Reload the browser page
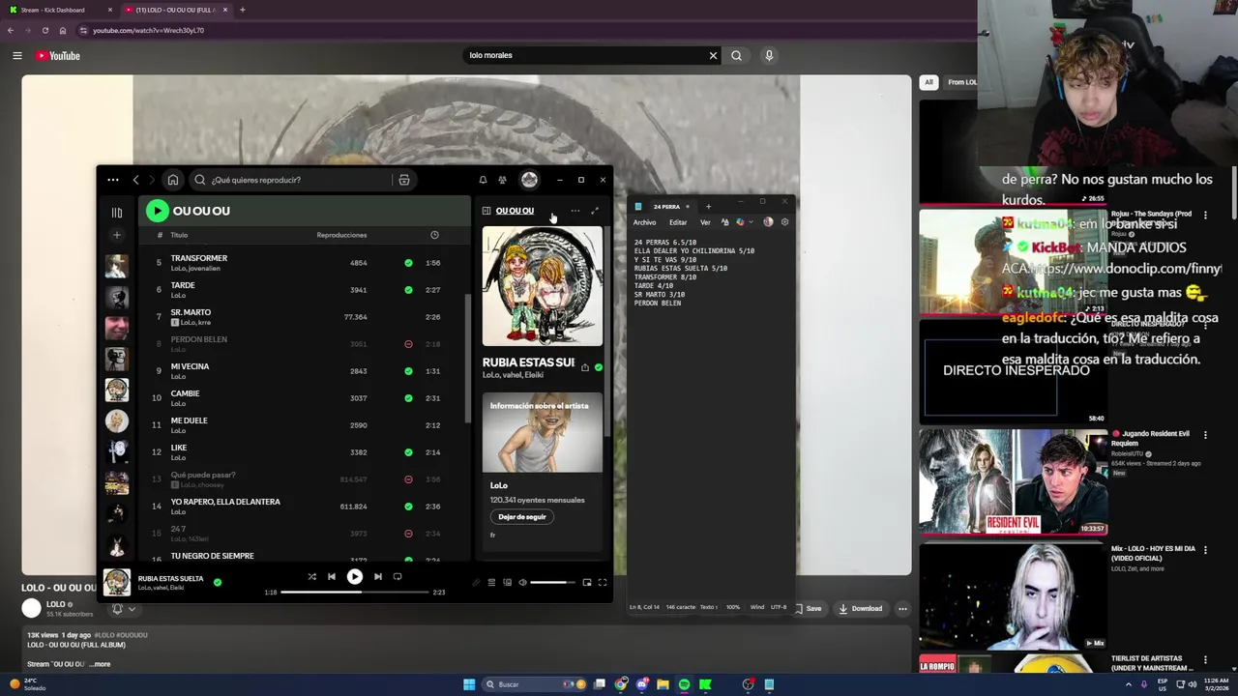Screen dimensions: 1238x696 [x=44, y=31]
